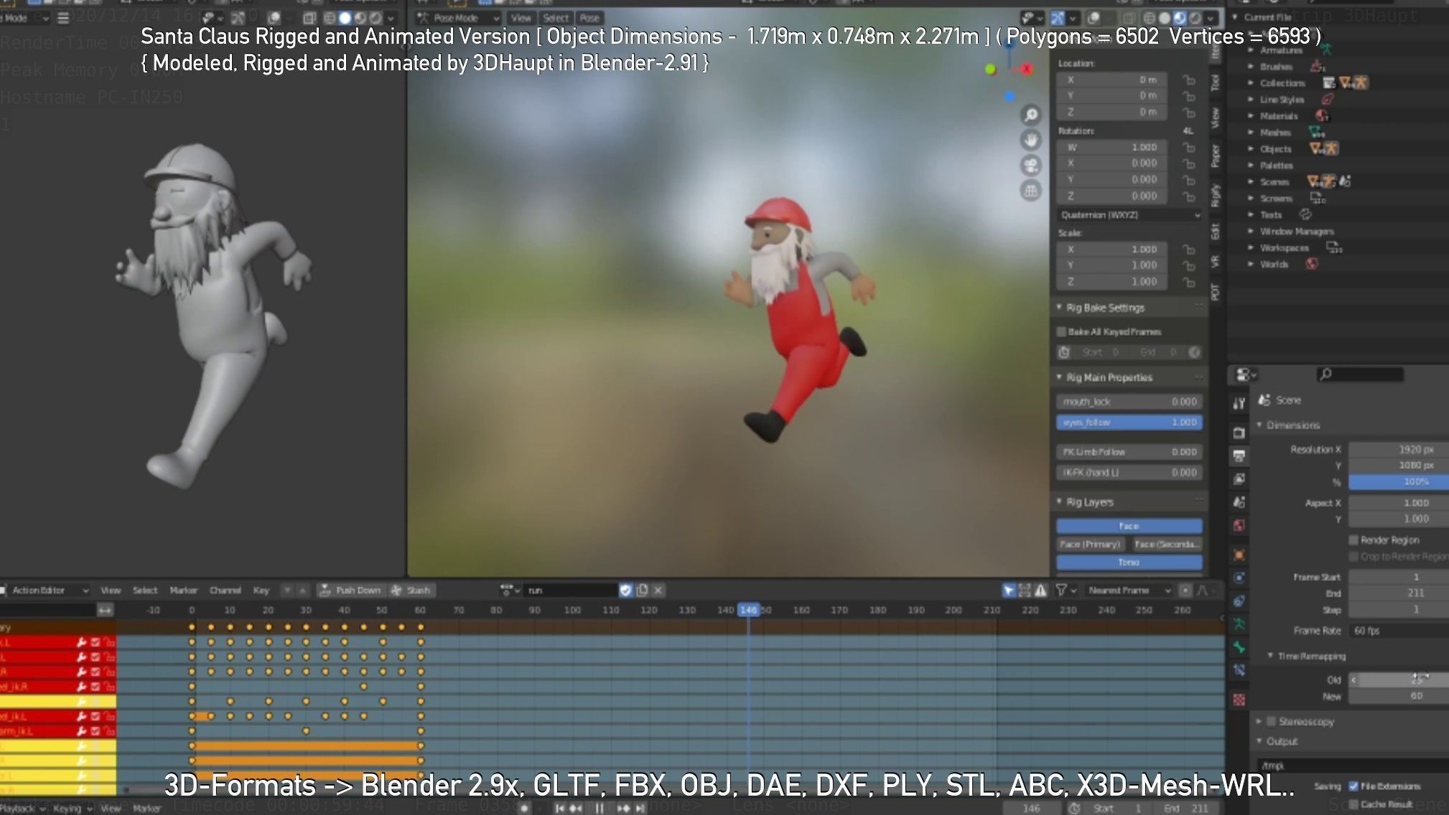Open the Key menu in Action Editor
The image size is (1449, 815).
[261, 590]
